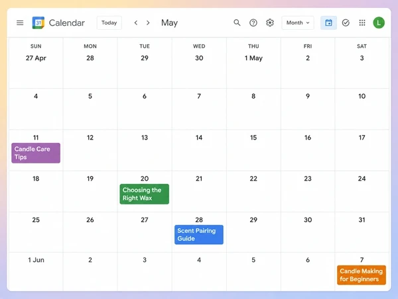Select May 8 date number

253,96
